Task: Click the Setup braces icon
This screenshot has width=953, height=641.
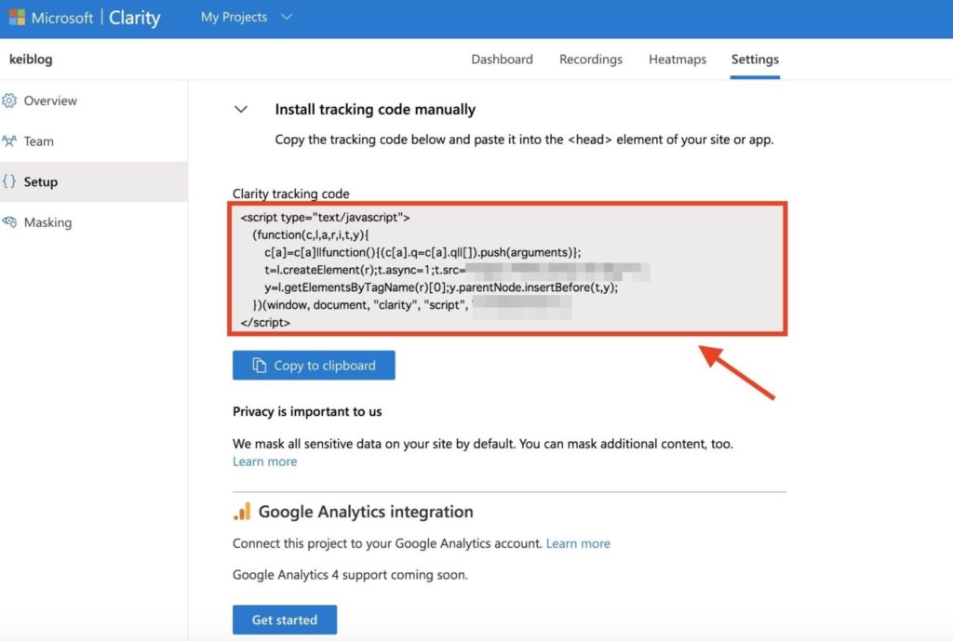Action: click(x=9, y=181)
